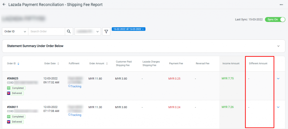
Task: Sort by Order ID column arrows
Action: pyautogui.click(x=18, y=63)
